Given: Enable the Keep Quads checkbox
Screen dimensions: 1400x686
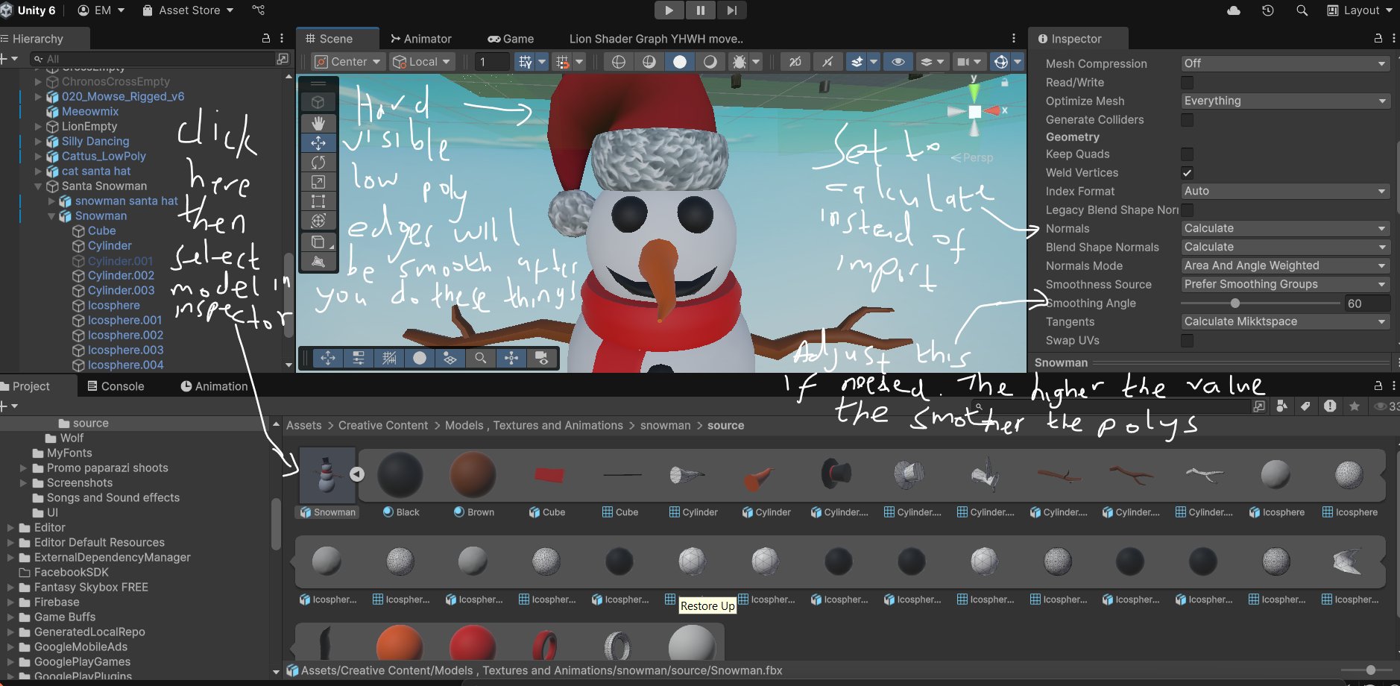Looking at the screenshot, I should coord(1188,154).
